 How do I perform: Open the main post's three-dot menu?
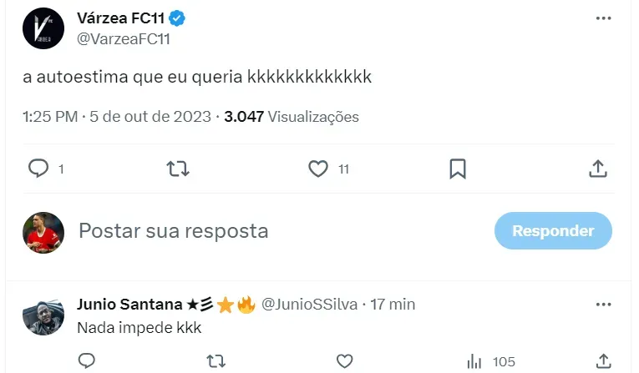pyautogui.click(x=603, y=19)
